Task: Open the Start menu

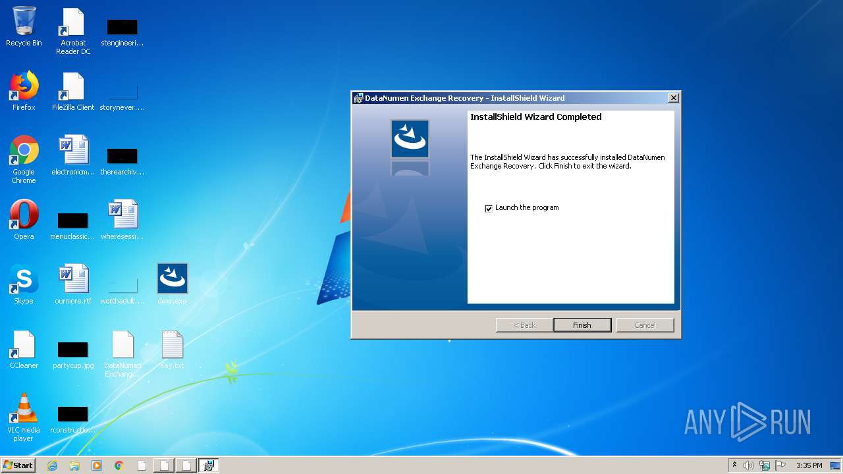Action: point(18,465)
